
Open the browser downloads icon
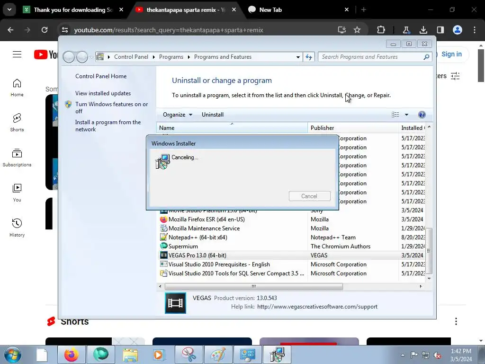pos(423,30)
